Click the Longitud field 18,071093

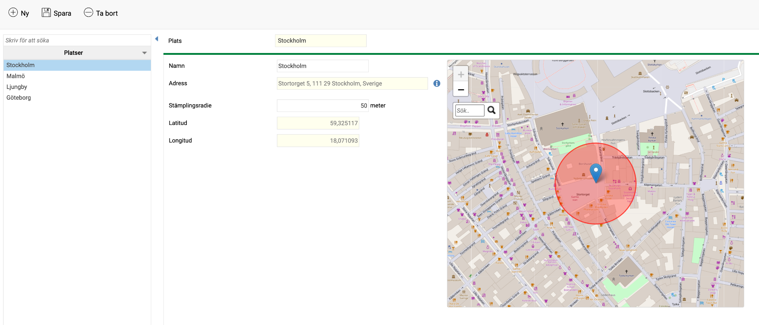click(318, 140)
